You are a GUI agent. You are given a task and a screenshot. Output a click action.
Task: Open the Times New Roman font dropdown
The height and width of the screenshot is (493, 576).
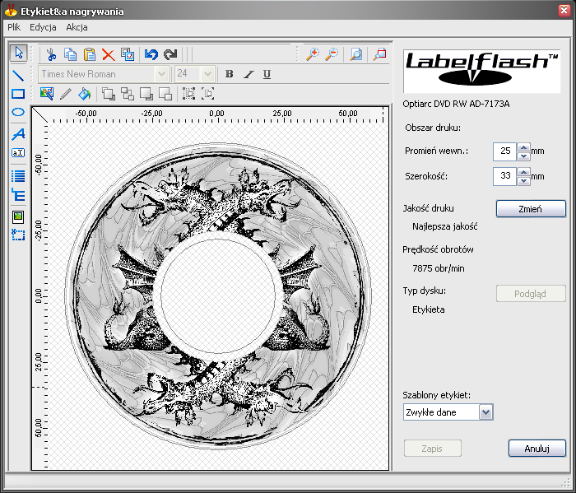point(161,74)
